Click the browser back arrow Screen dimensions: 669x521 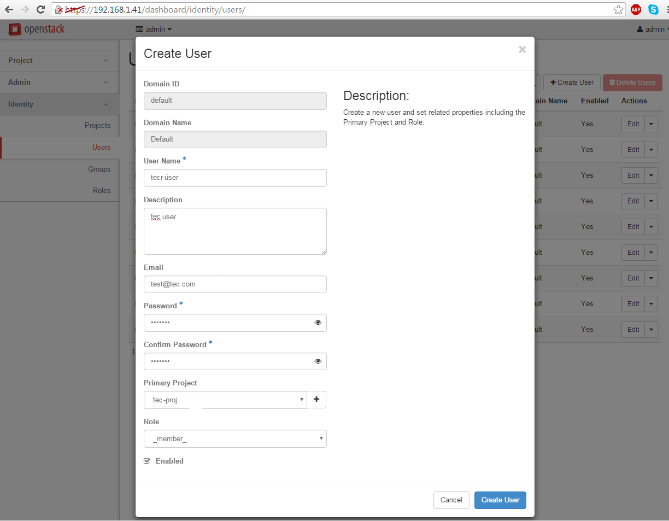[x=9, y=9]
